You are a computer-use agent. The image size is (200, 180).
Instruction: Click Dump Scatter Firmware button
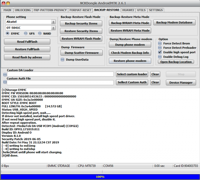[82, 53]
